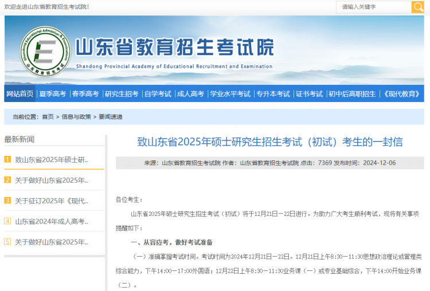Open news item 致山东省2025年硕士研..
The width and height of the screenshot is (430, 291).
click(x=52, y=160)
